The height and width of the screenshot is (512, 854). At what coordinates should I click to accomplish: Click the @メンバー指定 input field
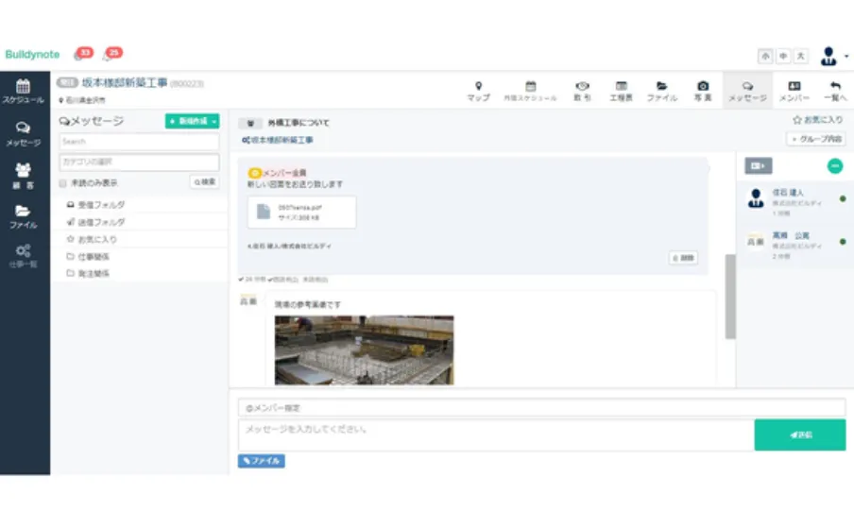click(x=541, y=407)
